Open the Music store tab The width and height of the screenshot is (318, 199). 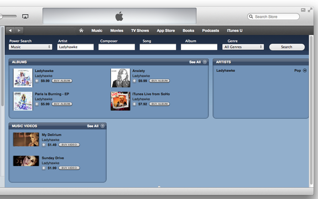point(97,31)
